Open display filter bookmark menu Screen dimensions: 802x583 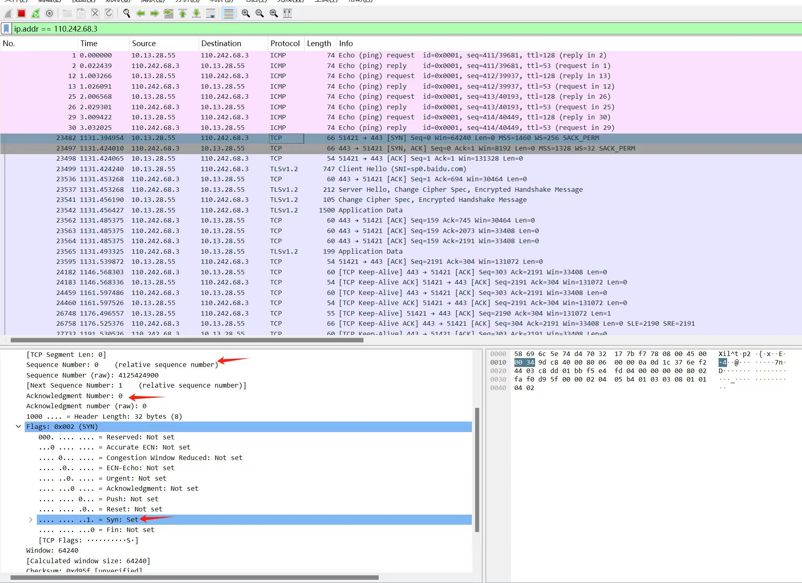click(x=6, y=29)
